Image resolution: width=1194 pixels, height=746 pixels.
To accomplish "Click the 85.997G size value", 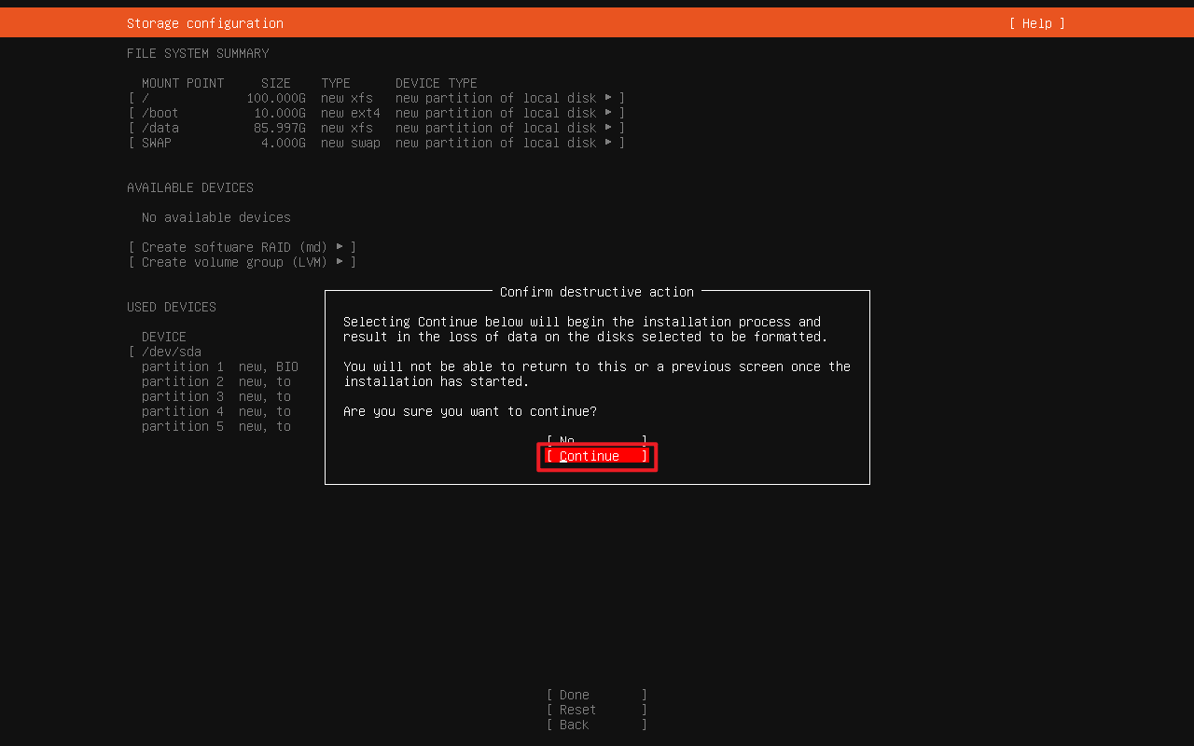I will click(x=280, y=128).
